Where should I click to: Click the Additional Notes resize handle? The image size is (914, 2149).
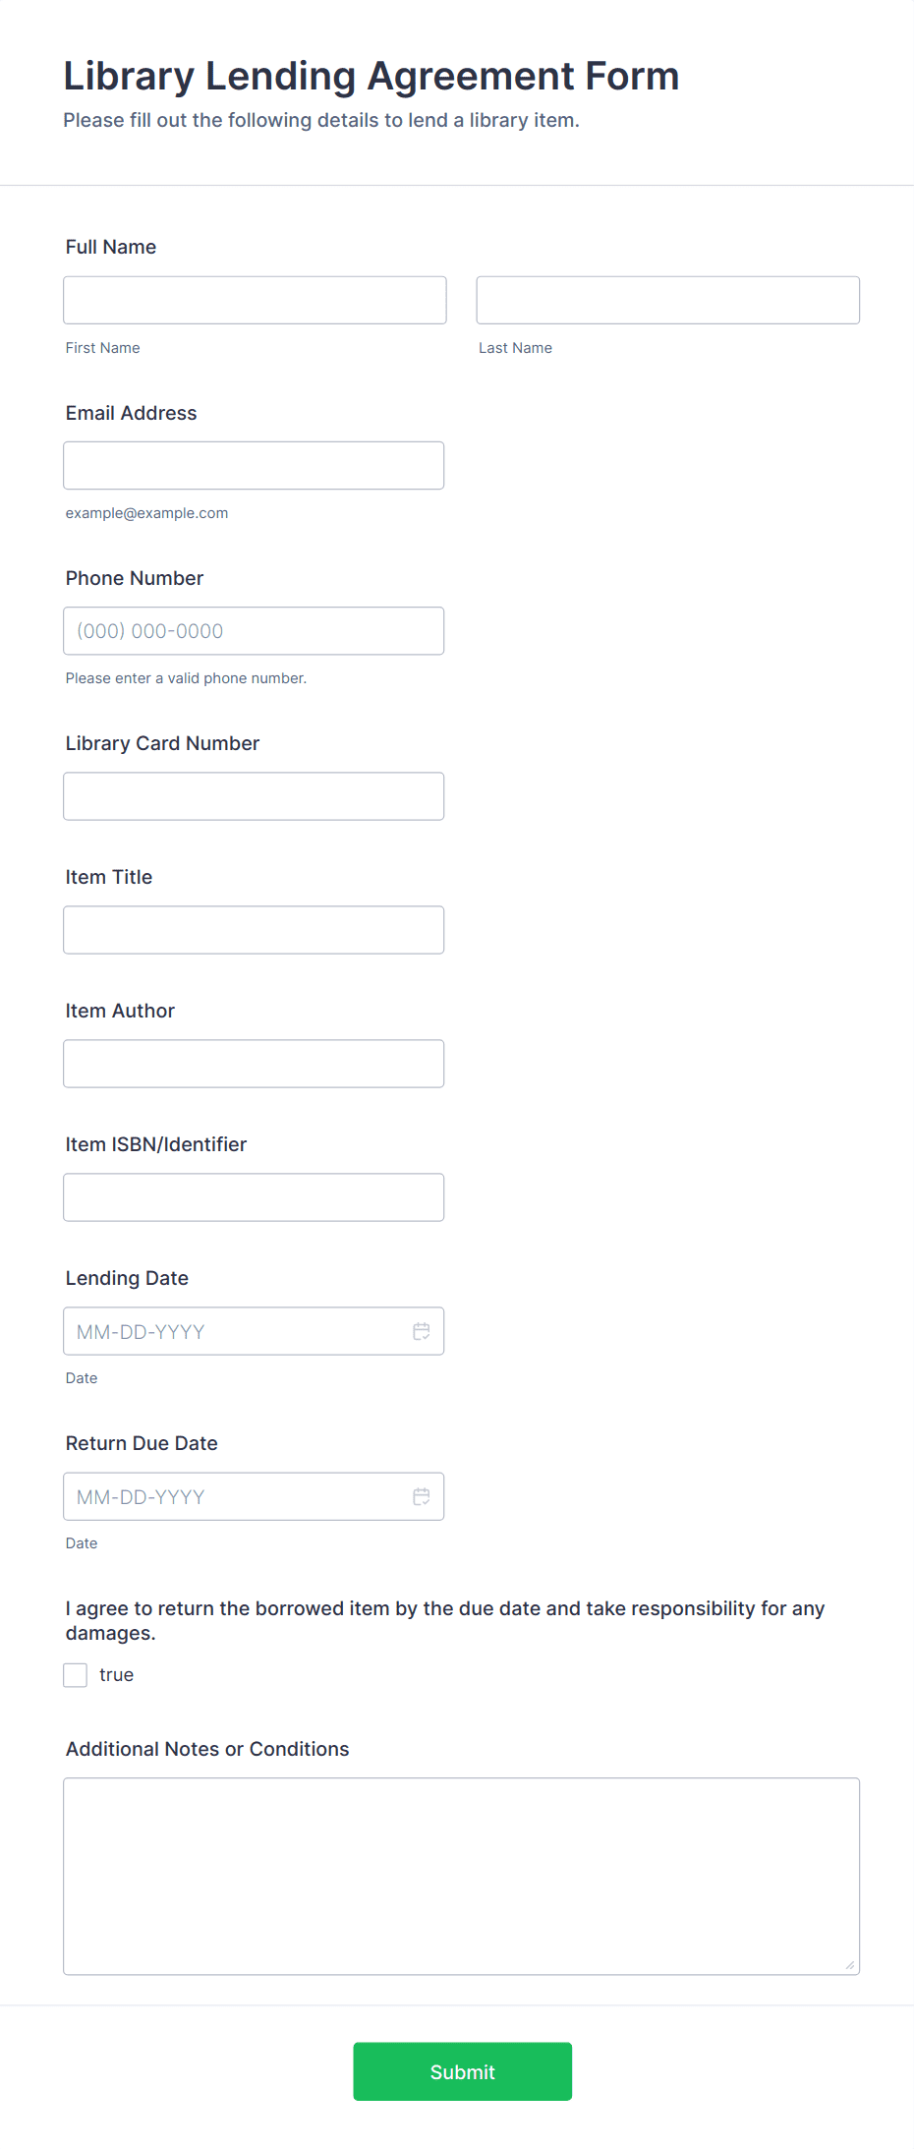click(x=850, y=1965)
